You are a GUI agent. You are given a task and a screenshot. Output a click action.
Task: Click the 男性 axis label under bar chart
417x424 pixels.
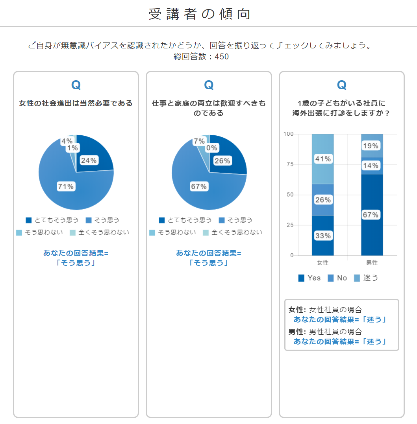click(372, 263)
